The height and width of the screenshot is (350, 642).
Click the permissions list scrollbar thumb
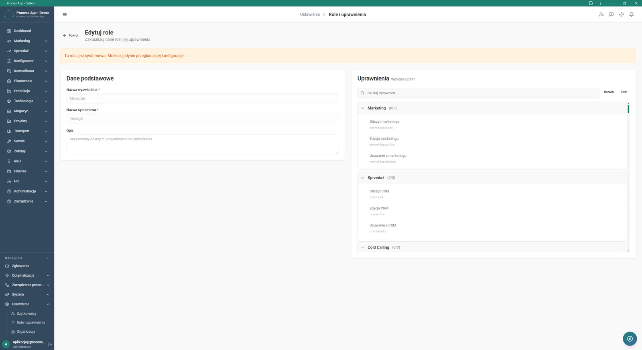(628, 109)
